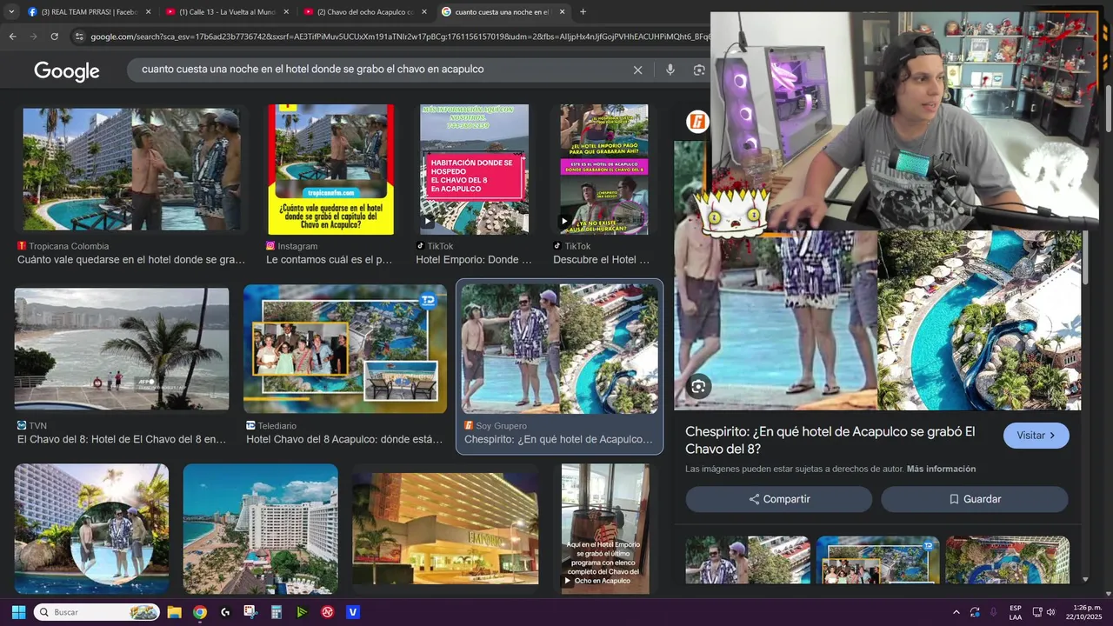Open the circular-frame hotel pool thumbnail
Screen dimensions: 1113x626
91,529
